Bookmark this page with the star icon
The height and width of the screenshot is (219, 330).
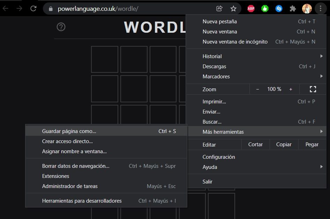(x=233, y=9)
